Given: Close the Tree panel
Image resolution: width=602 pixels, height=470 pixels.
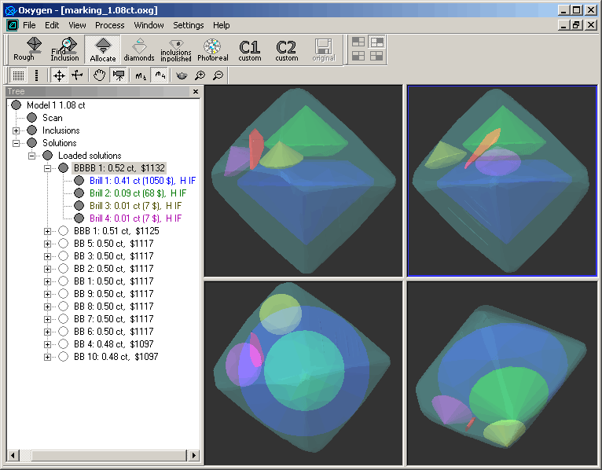Looking at the screenshot, I should [196, 92].
